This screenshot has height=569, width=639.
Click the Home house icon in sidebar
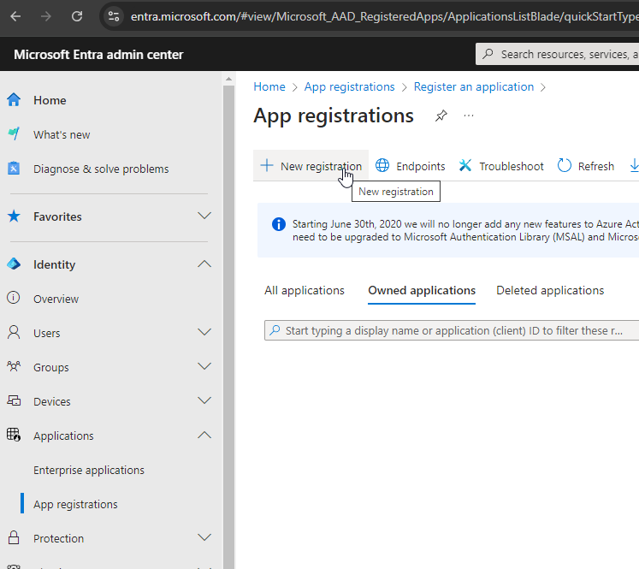click(14, 100)
